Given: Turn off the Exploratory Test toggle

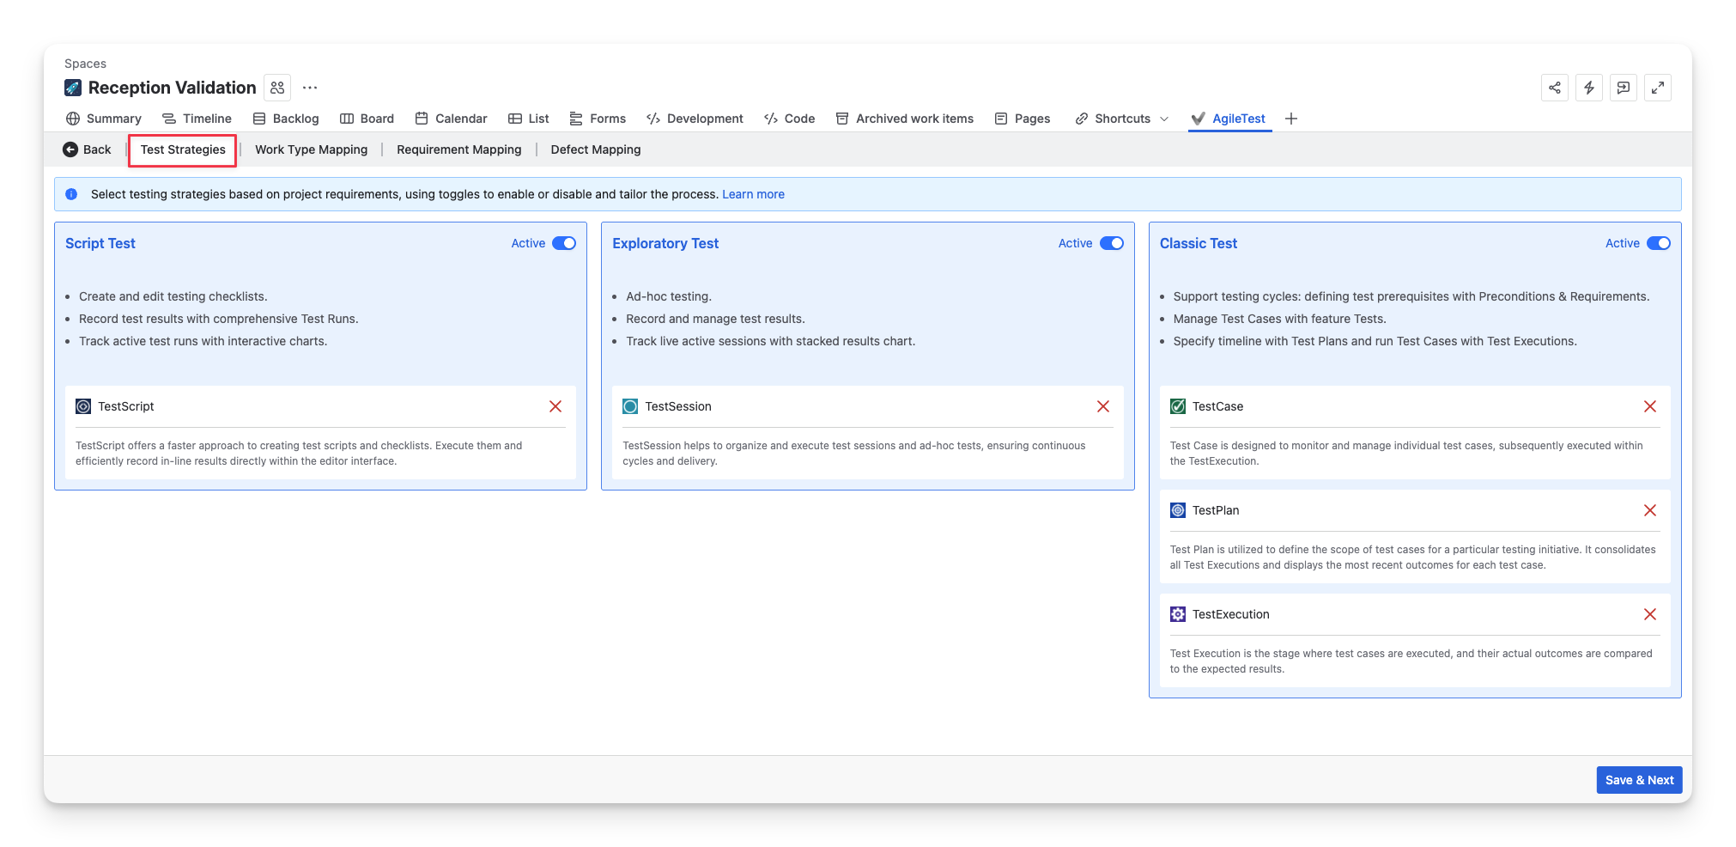Looking at the screenshot, I should click(x=1111, y=243).
